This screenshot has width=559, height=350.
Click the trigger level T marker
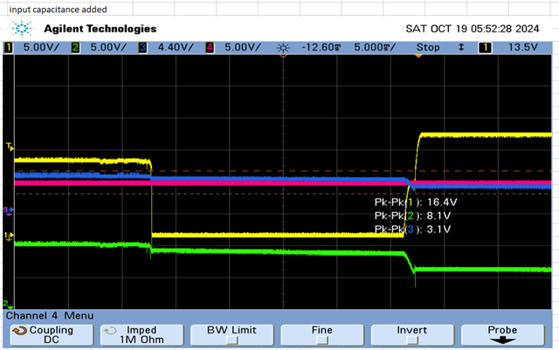(x=10, y=146)
